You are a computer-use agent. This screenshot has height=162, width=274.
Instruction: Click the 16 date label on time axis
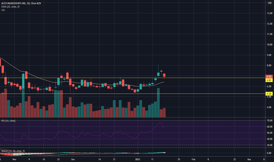[x=44, y=159]
